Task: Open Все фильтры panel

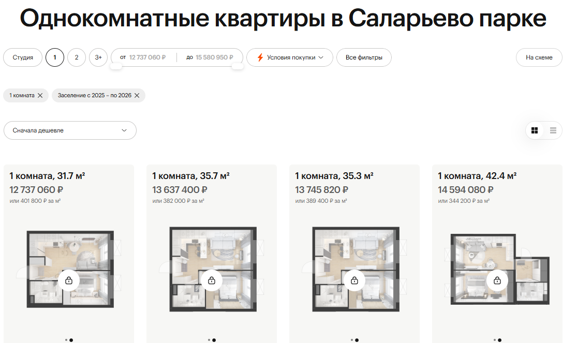Action: click(364, 57)
